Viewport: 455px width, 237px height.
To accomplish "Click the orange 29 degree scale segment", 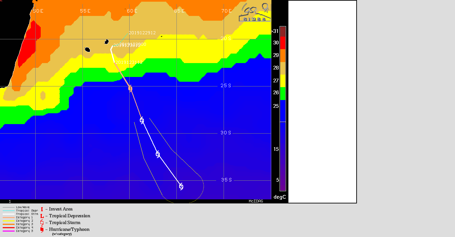I will click(282, 56).
